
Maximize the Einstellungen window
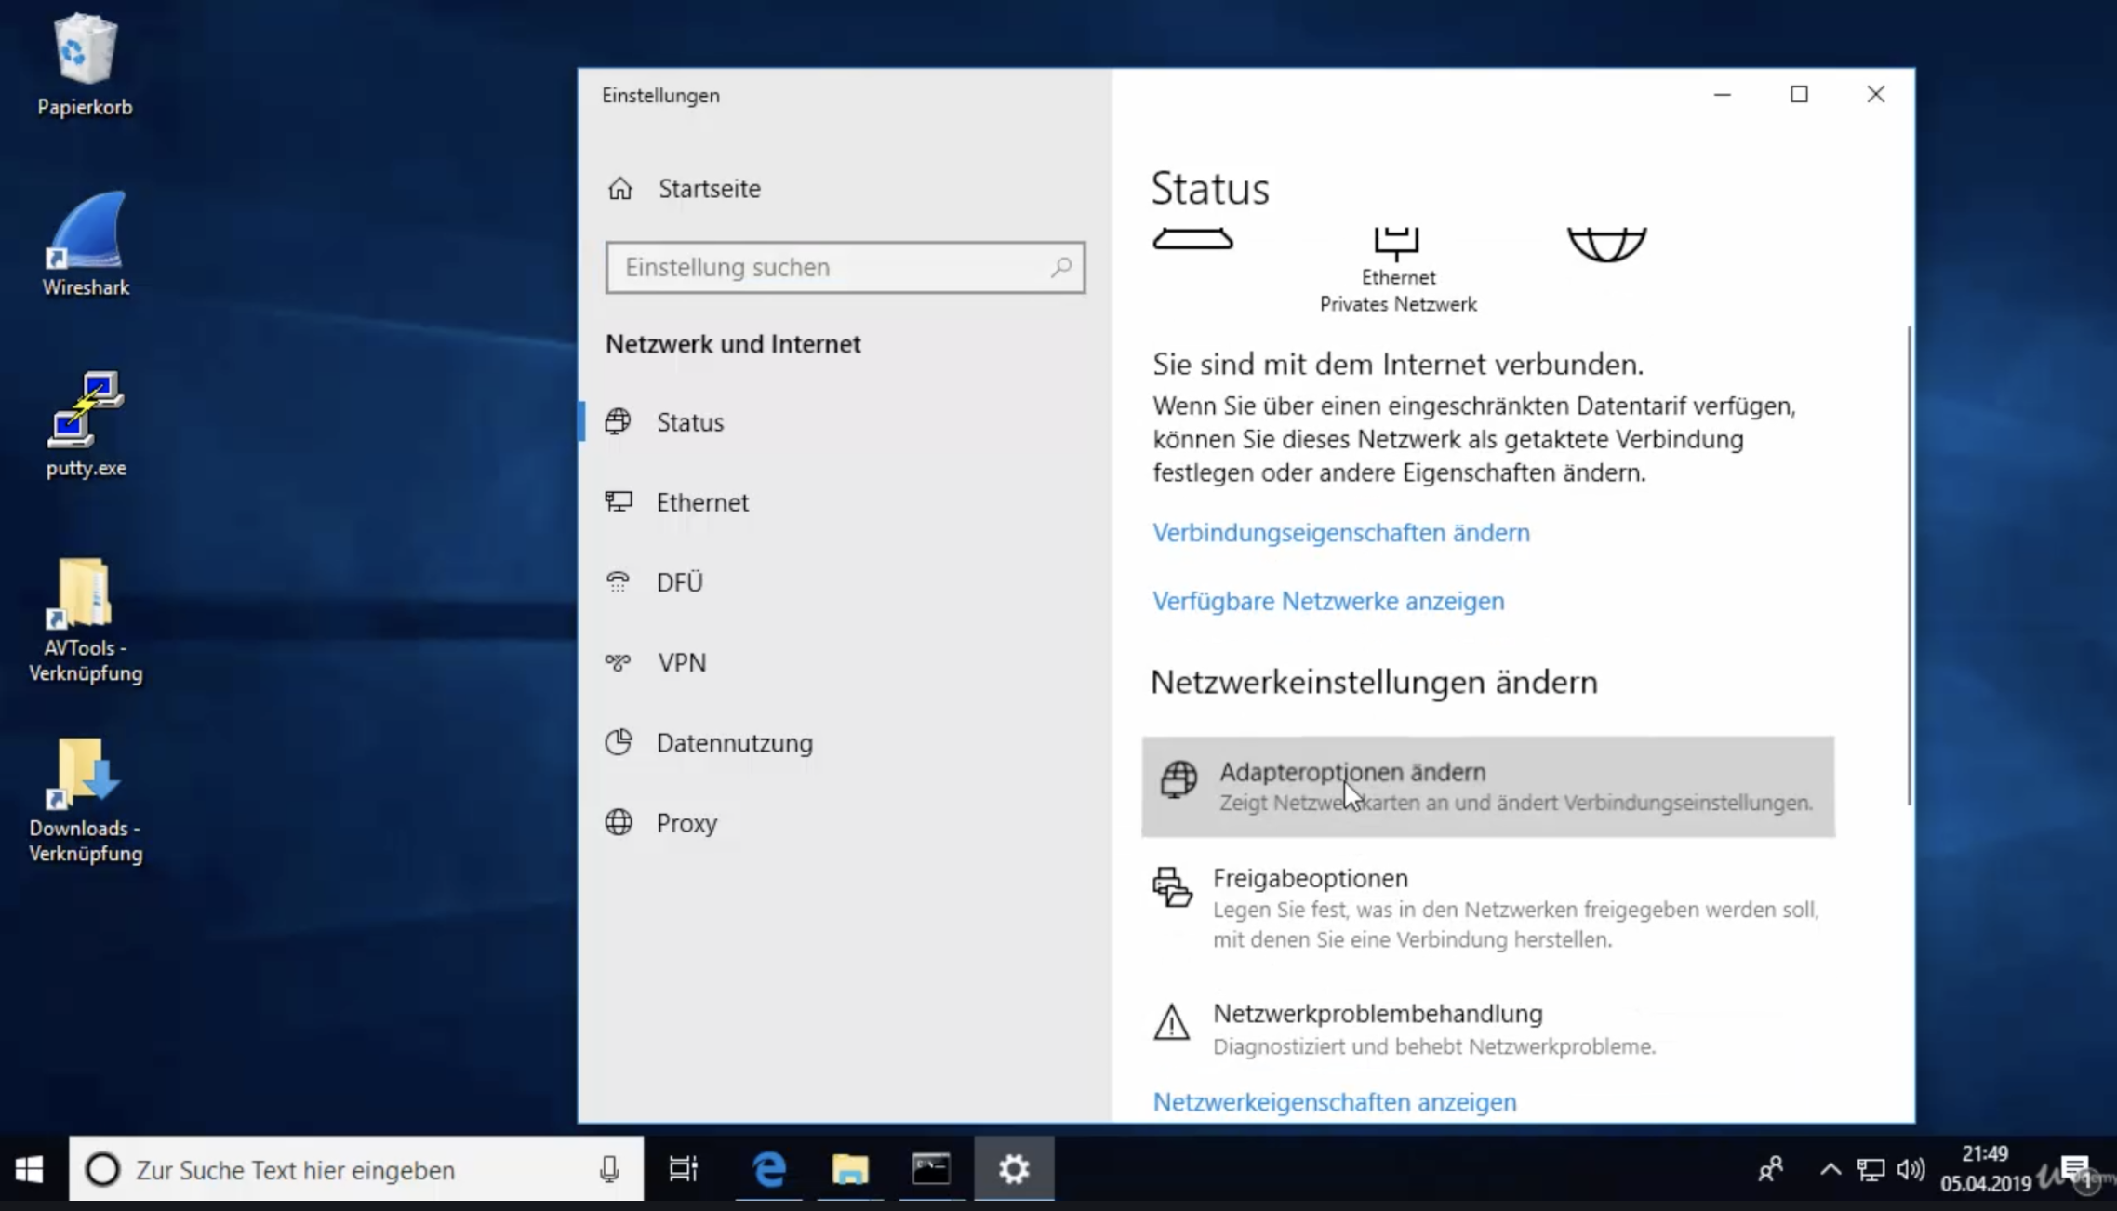pos(1799,95)
